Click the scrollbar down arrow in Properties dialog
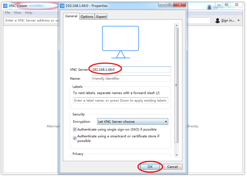The width and height of the screenshot is (247, 177). coord(176,155)
